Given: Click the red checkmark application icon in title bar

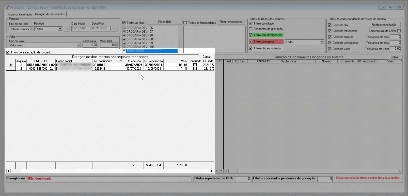Looking at the screenshot, I should click(7, 7).
